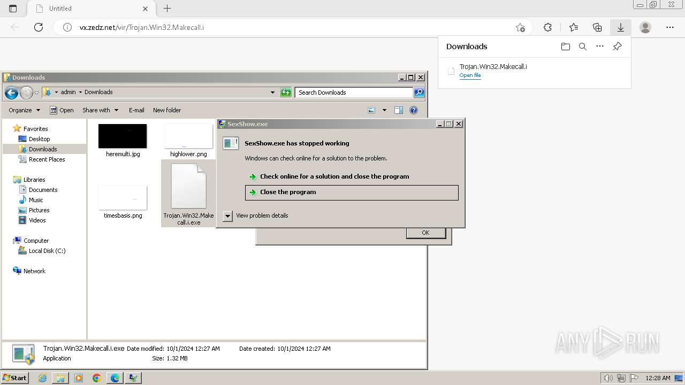
Task: Open Chrome from the taskbar
Action: coord(97,378)
